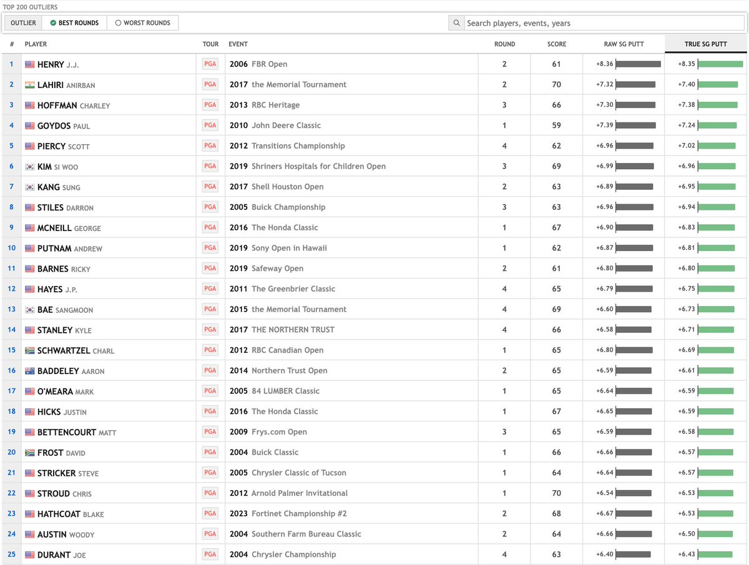Sort by Score column header
The image size is (749, 565).
(x=557, y=44)
